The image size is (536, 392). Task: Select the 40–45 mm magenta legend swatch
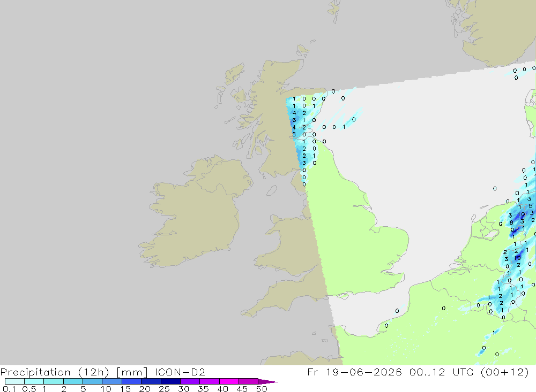[229, 381]
